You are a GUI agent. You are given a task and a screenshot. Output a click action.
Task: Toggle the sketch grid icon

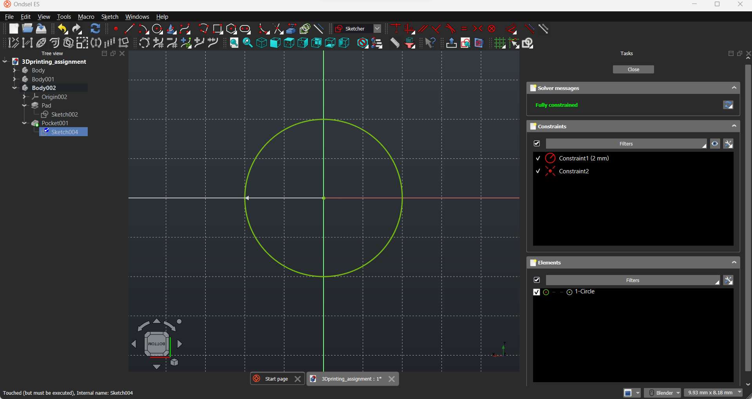(x=500, y=43)
